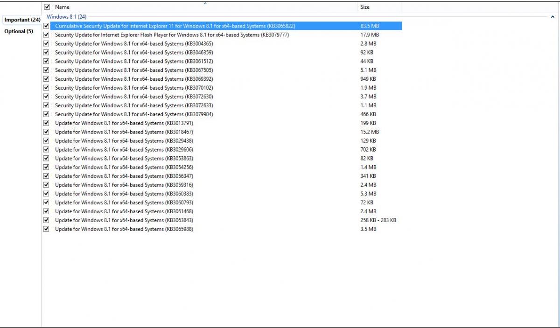Click the 17.9 MB size value

coord(370,35)
